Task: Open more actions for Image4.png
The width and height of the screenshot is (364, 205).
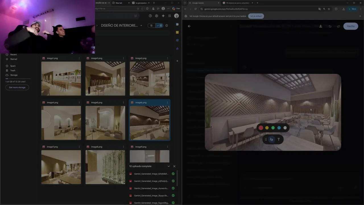Action: click(79, 102)
